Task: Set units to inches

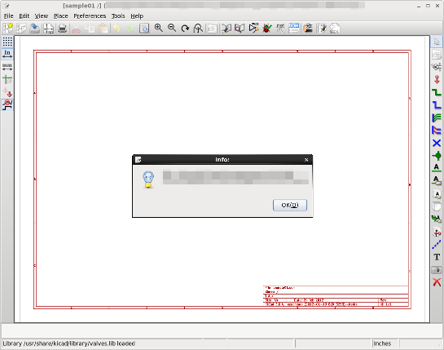Action: pos(7,54)
